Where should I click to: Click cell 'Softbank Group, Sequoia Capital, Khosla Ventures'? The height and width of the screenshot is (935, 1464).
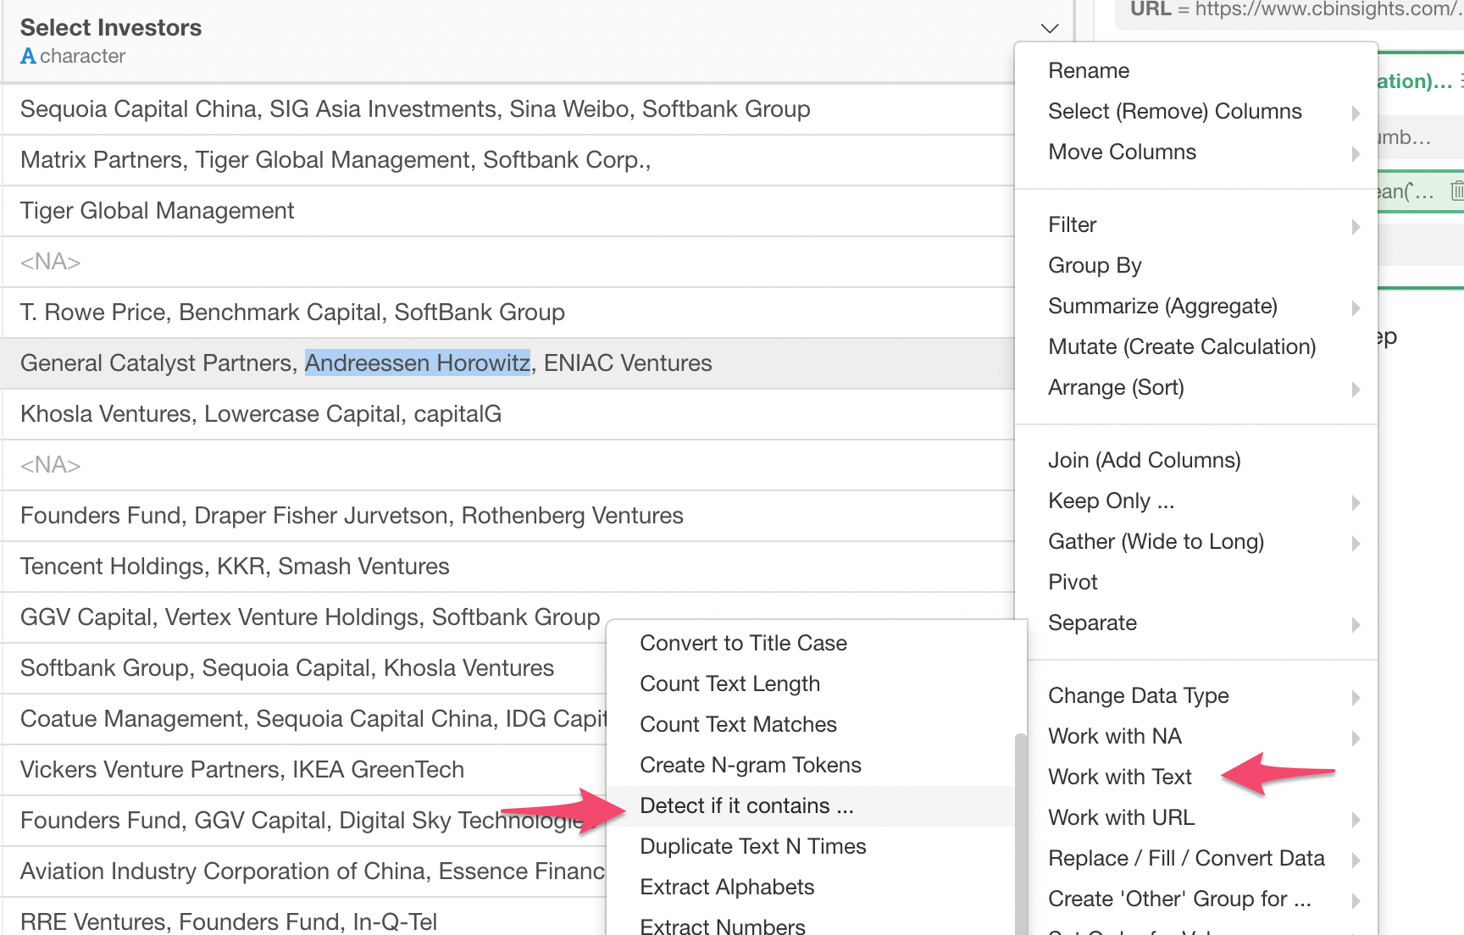304,668
